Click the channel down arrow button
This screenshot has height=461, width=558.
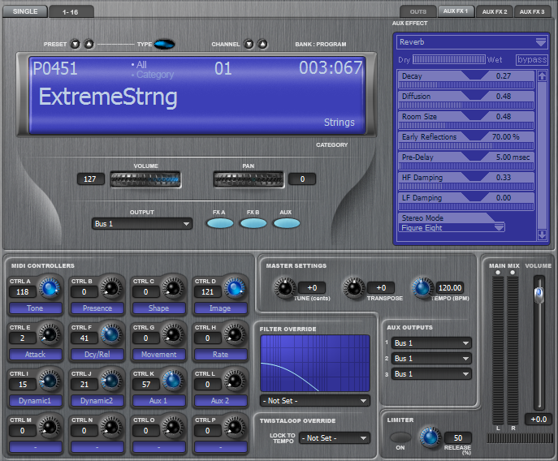pyautogui.click(x=249, y=44)
